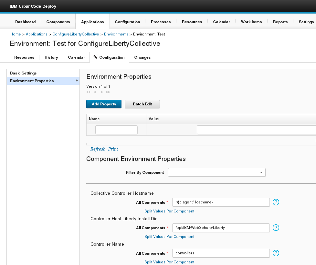Go to first version using double-left arrow

coord(88,92)
